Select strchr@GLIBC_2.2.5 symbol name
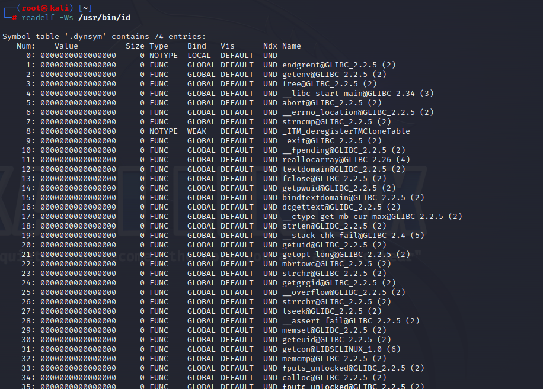Screen dimensions: 543x389 pyautogui.click(x=325, y=274)
